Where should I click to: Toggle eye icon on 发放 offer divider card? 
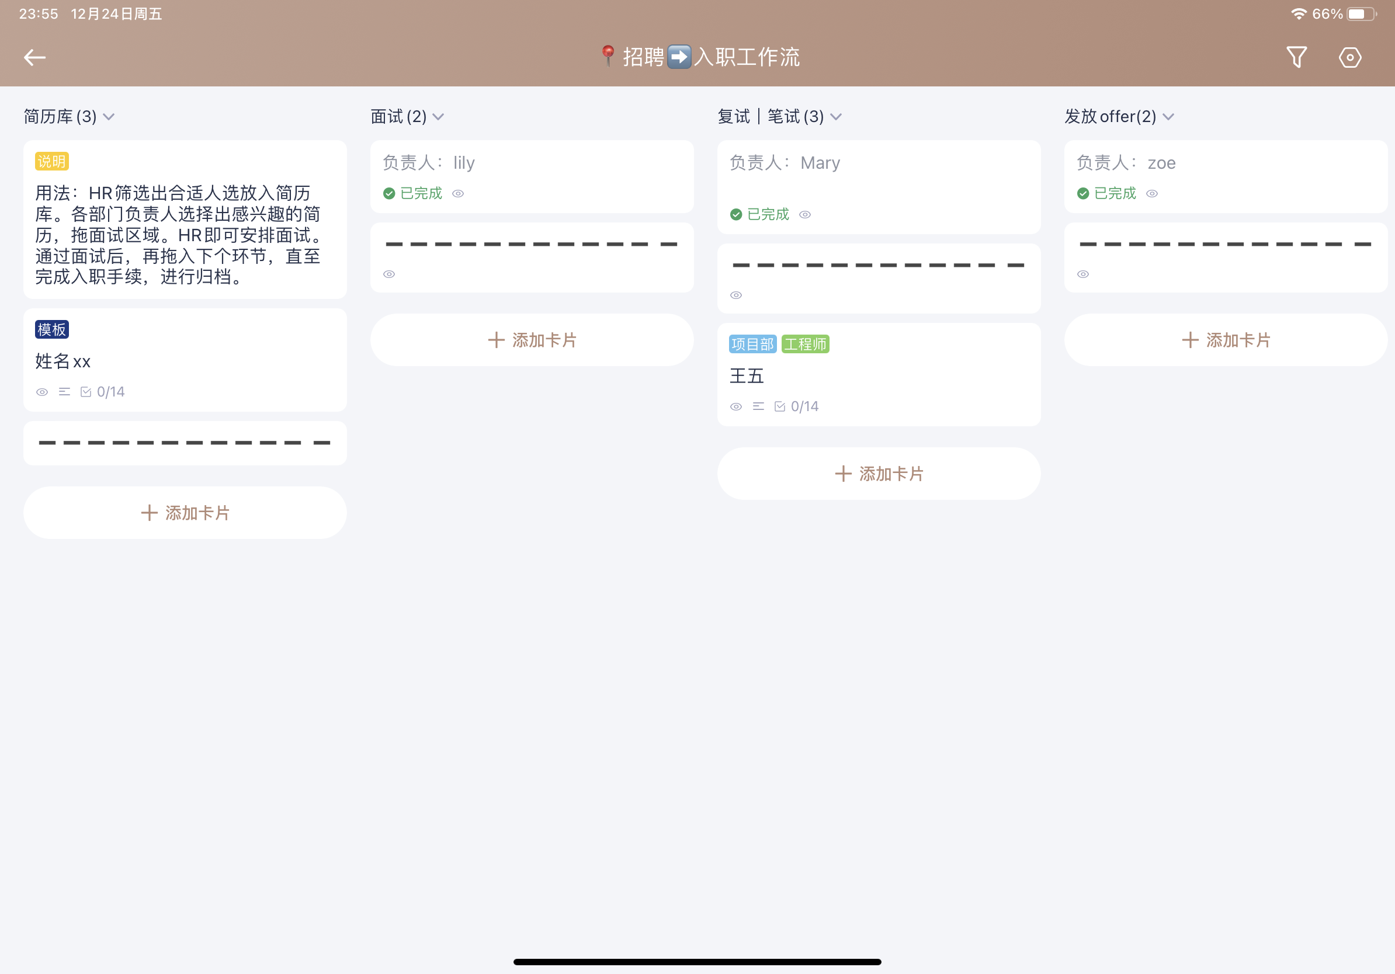(x=1082, y=274)
